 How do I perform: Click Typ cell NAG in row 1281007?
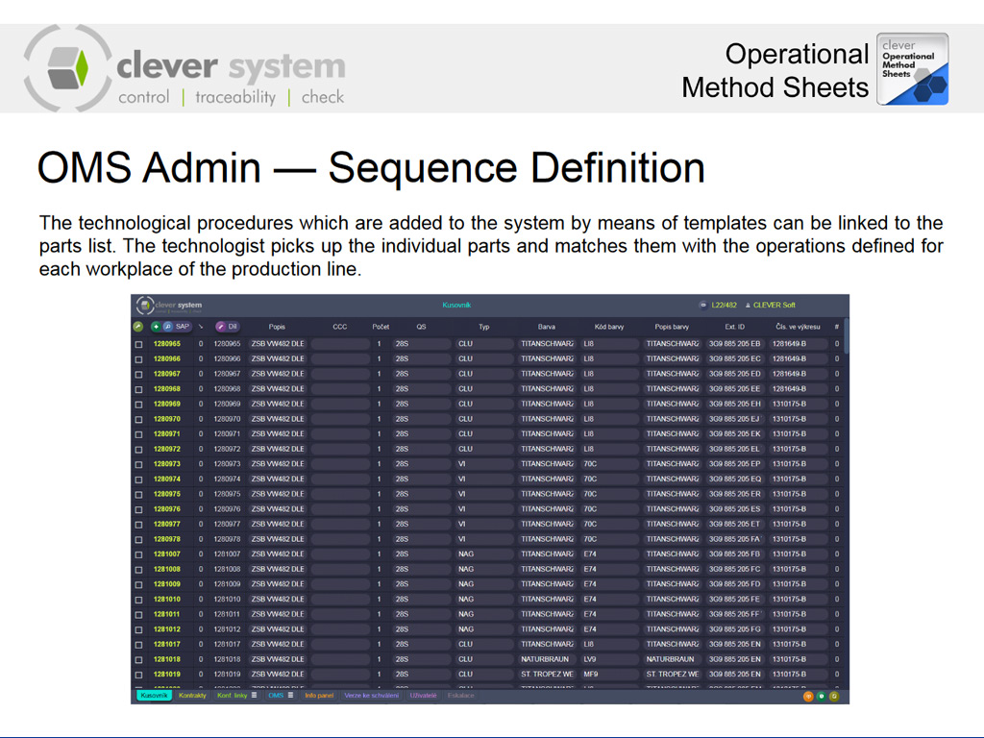tap(484, 554)
